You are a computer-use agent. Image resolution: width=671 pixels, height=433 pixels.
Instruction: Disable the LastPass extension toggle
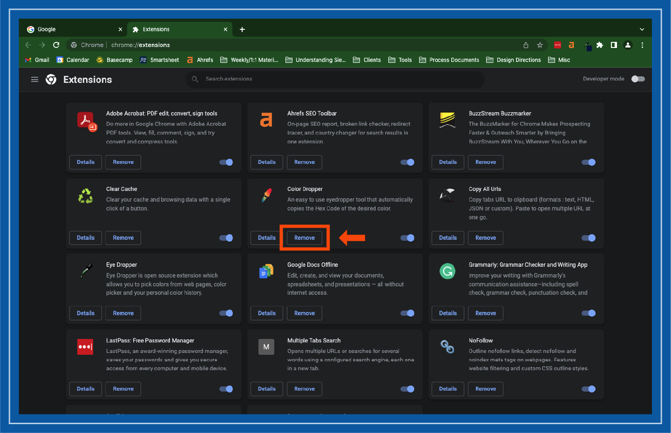pos(226,389)
